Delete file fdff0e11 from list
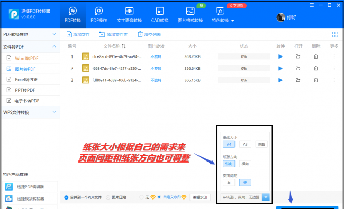Screen dimensions: 344x209 click(316, 80)
